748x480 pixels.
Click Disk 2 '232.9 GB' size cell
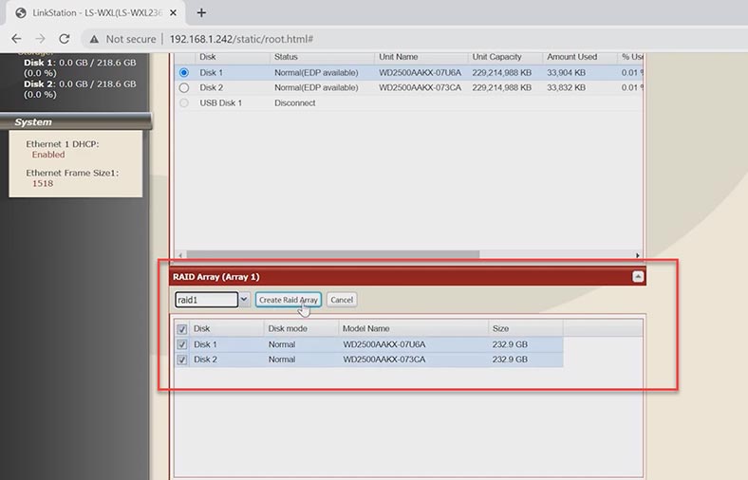coord(510,360)
